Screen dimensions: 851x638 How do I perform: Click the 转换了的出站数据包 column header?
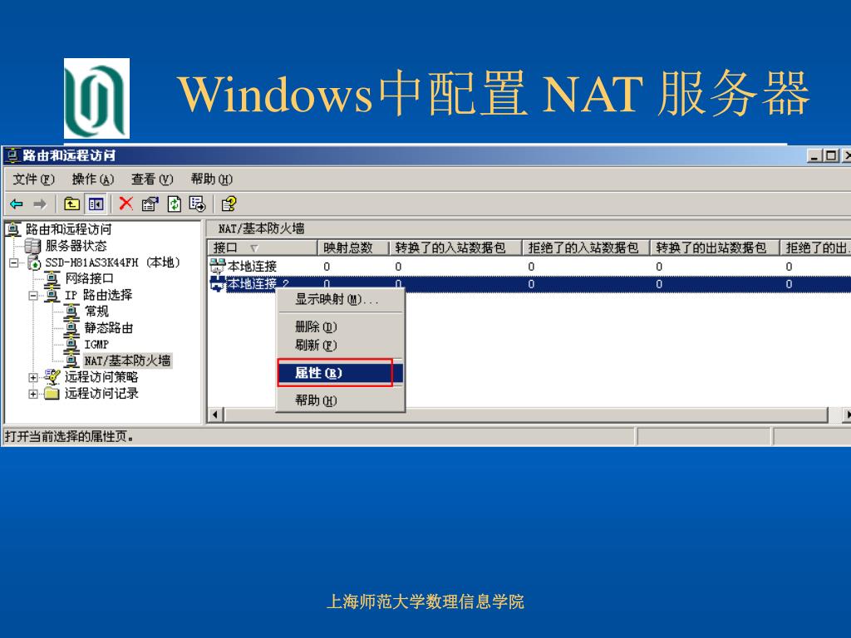click(715, 248)
